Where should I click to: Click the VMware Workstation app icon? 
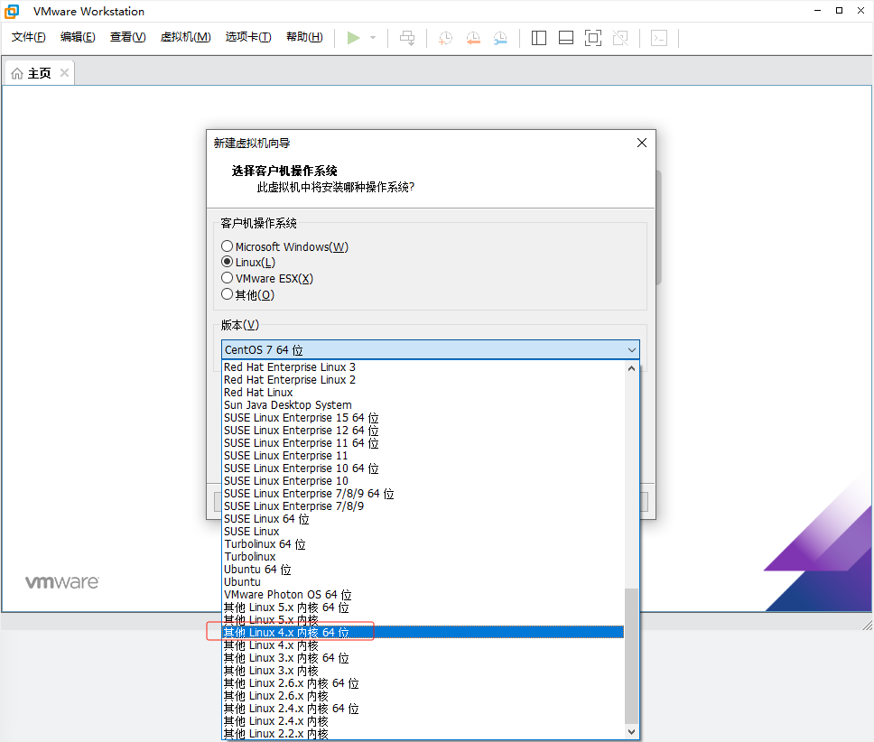(12, 11)
